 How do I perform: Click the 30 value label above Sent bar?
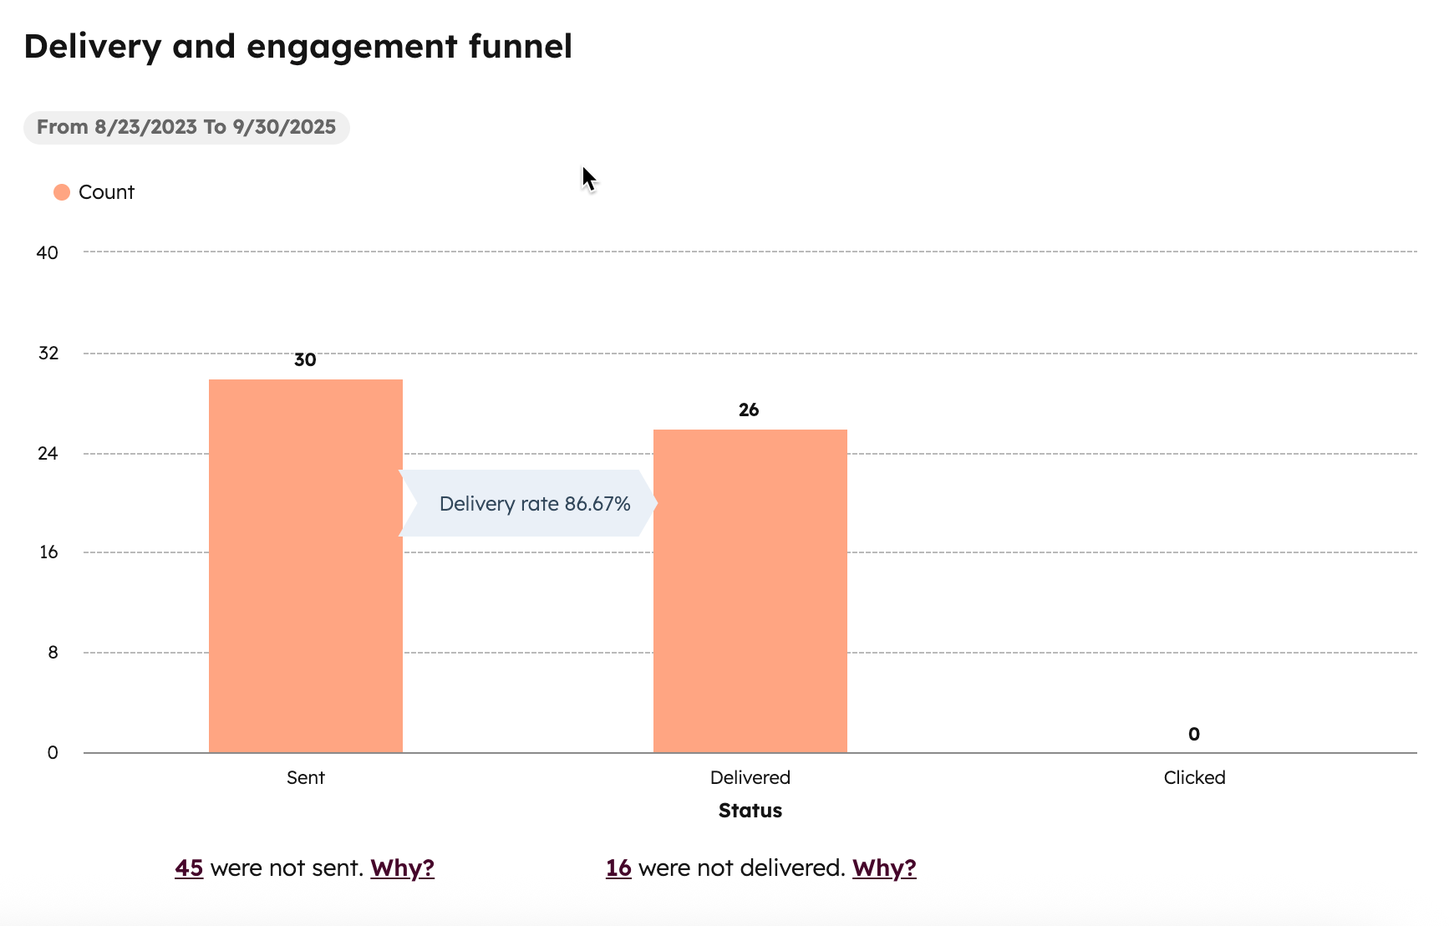click(x=305, y=360)
